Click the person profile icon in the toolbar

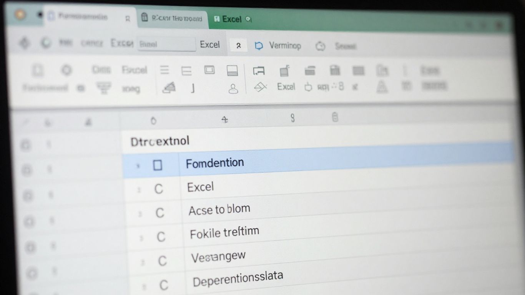coord(234,89)
